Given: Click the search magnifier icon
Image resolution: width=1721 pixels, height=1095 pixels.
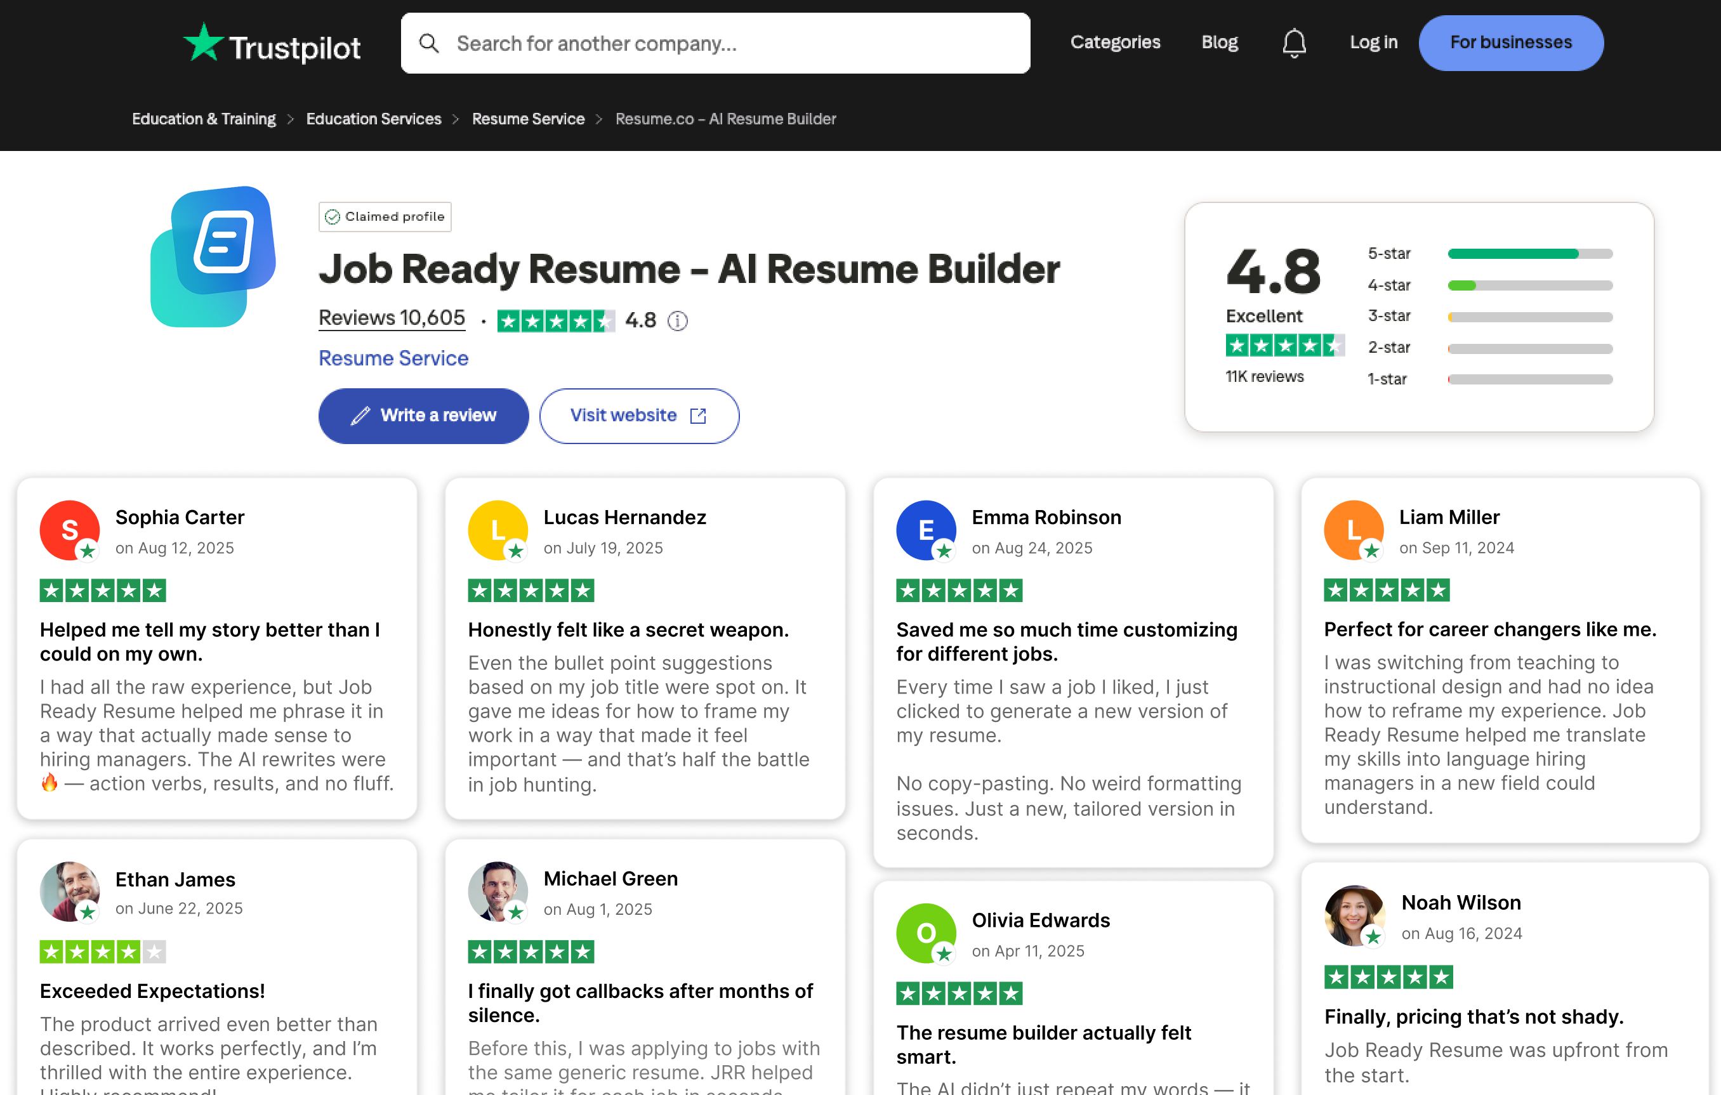Looking at the screenshot, I should pyautogui.click(x=429, y=43).
